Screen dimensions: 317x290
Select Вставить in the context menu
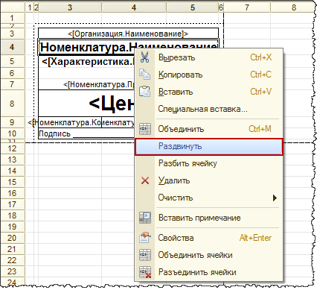tap(208, 92)
